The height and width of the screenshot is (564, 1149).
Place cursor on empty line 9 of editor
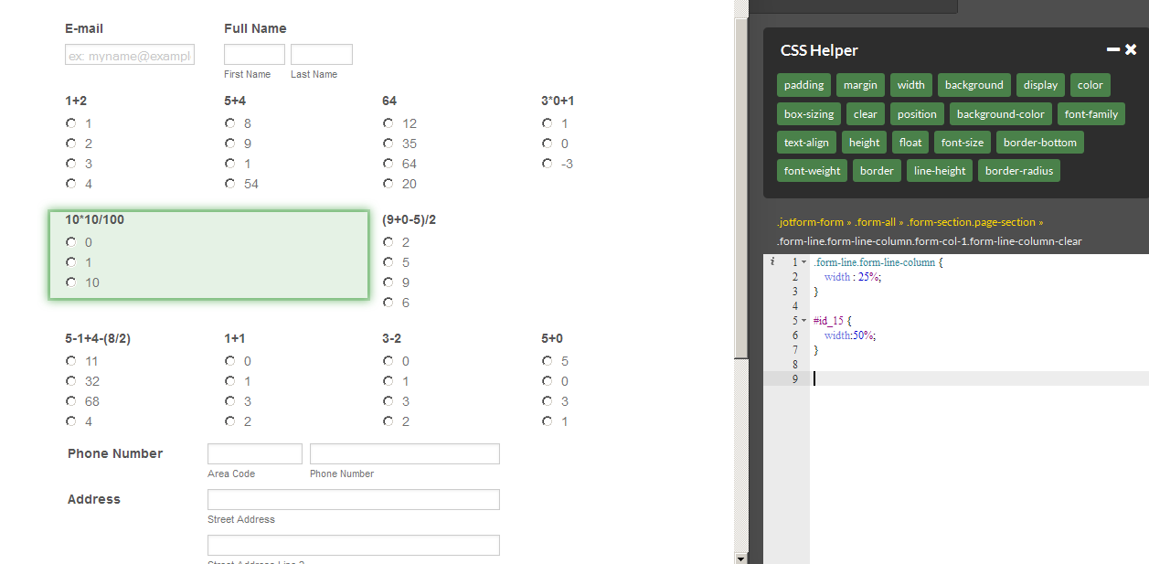coord(978,378)
